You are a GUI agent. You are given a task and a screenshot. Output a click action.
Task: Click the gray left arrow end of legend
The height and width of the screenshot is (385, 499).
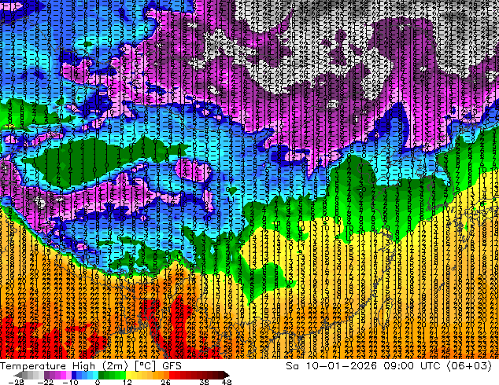coord(17,375)
